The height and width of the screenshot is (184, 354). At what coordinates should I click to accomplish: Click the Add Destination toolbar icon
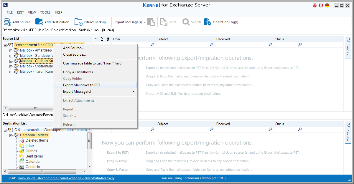pos(39,22)
